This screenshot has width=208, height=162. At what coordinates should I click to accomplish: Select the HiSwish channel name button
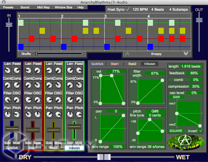(74, 148)
